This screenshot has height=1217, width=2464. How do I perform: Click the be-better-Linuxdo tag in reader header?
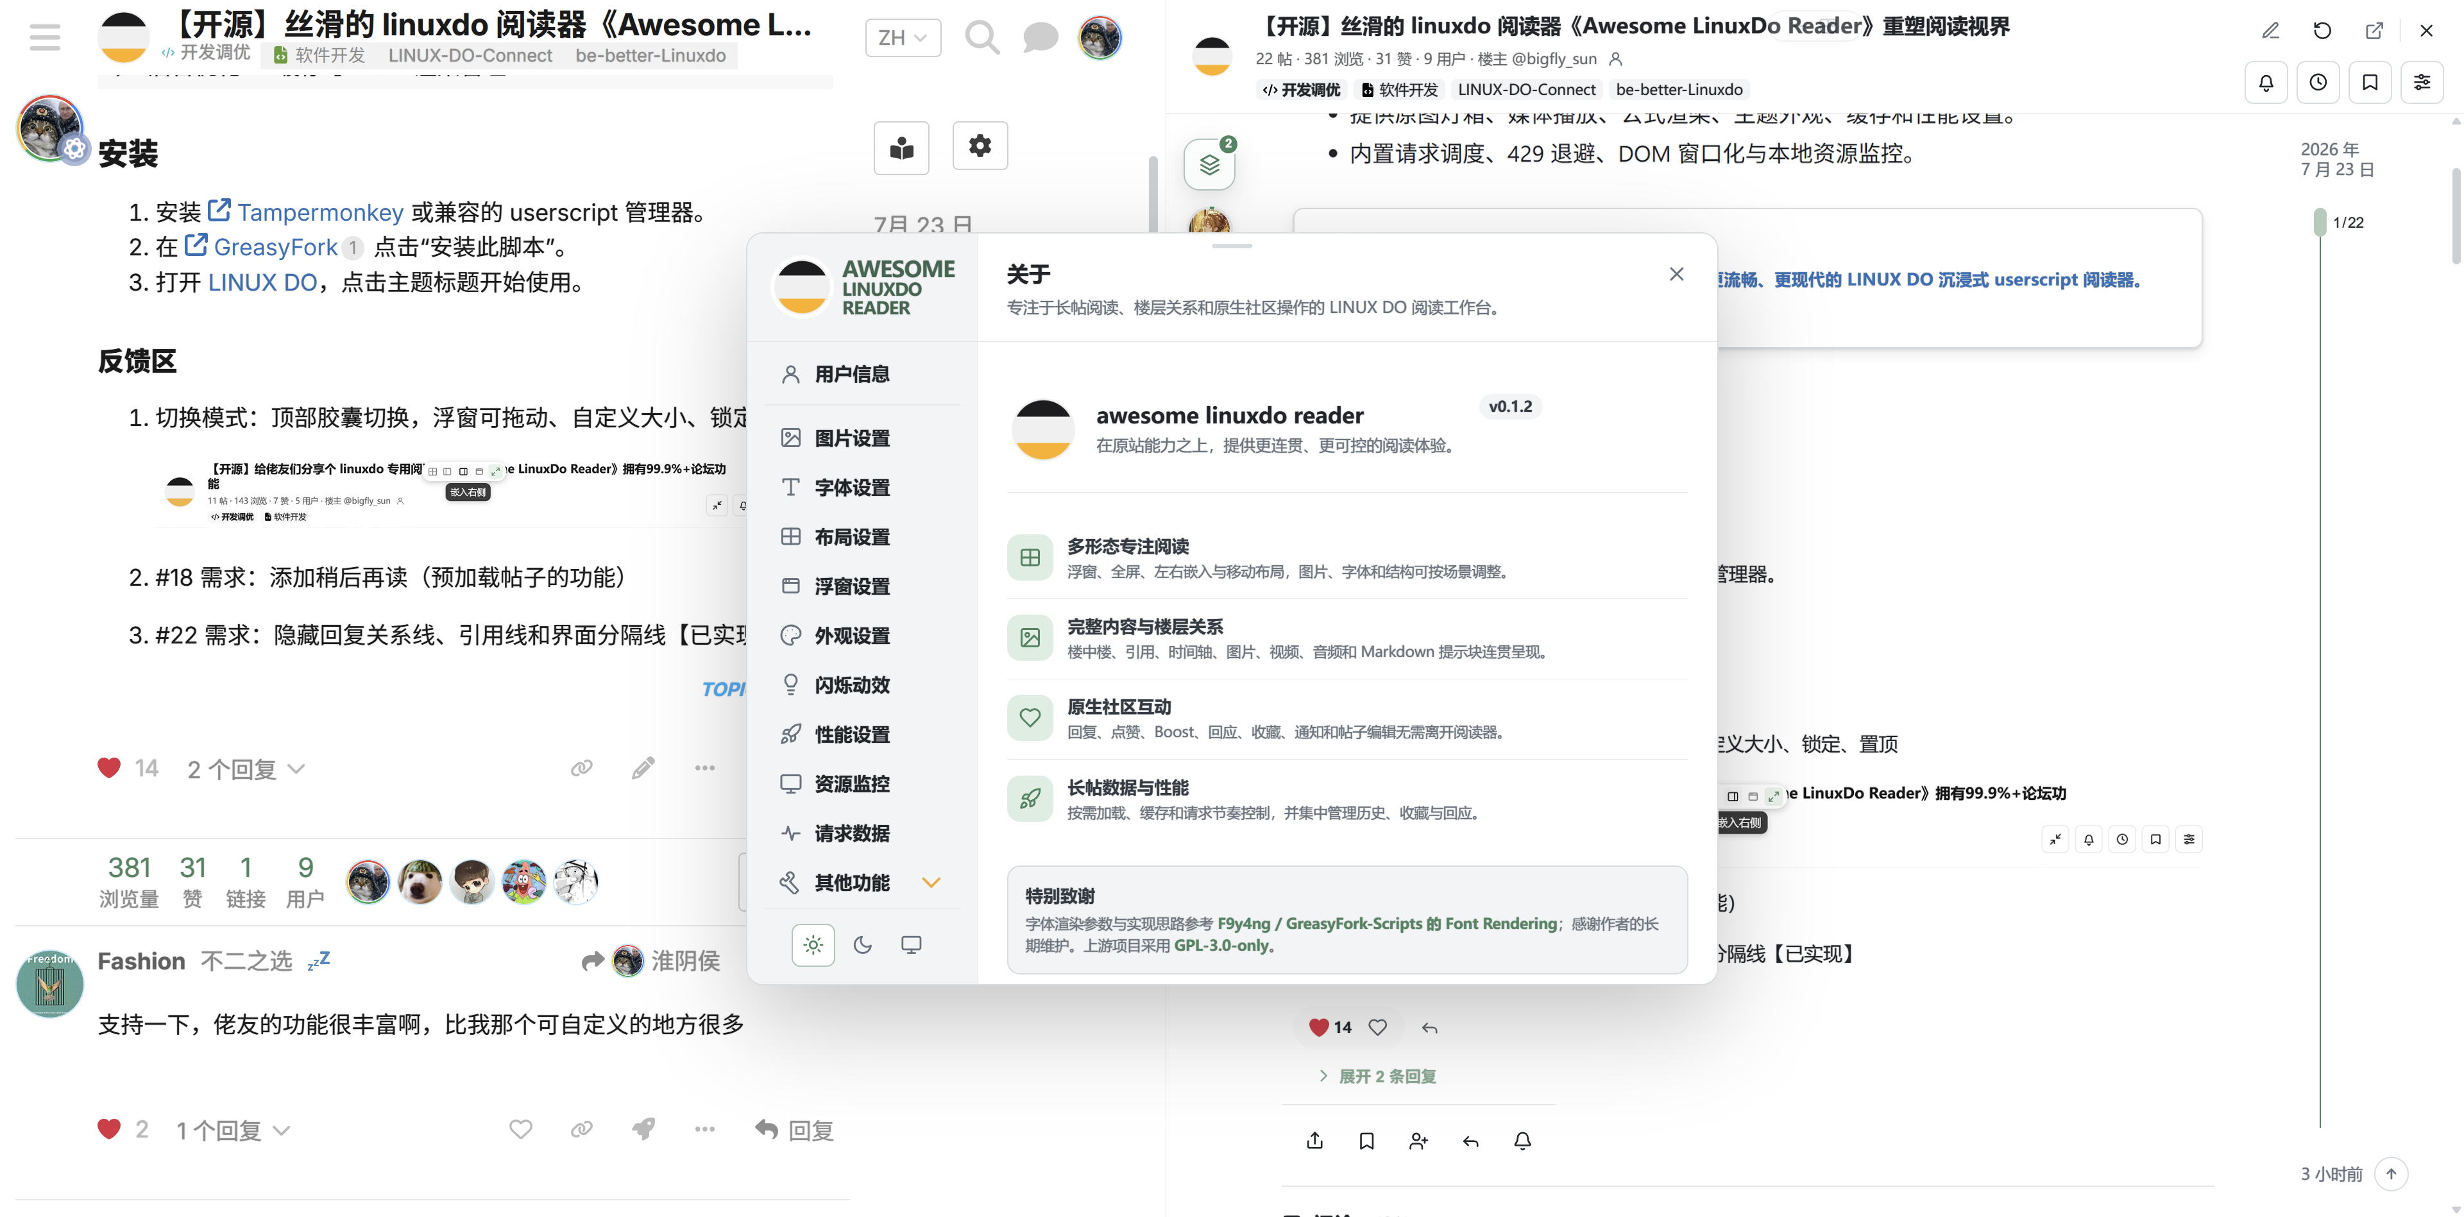tap(1679, 90)
